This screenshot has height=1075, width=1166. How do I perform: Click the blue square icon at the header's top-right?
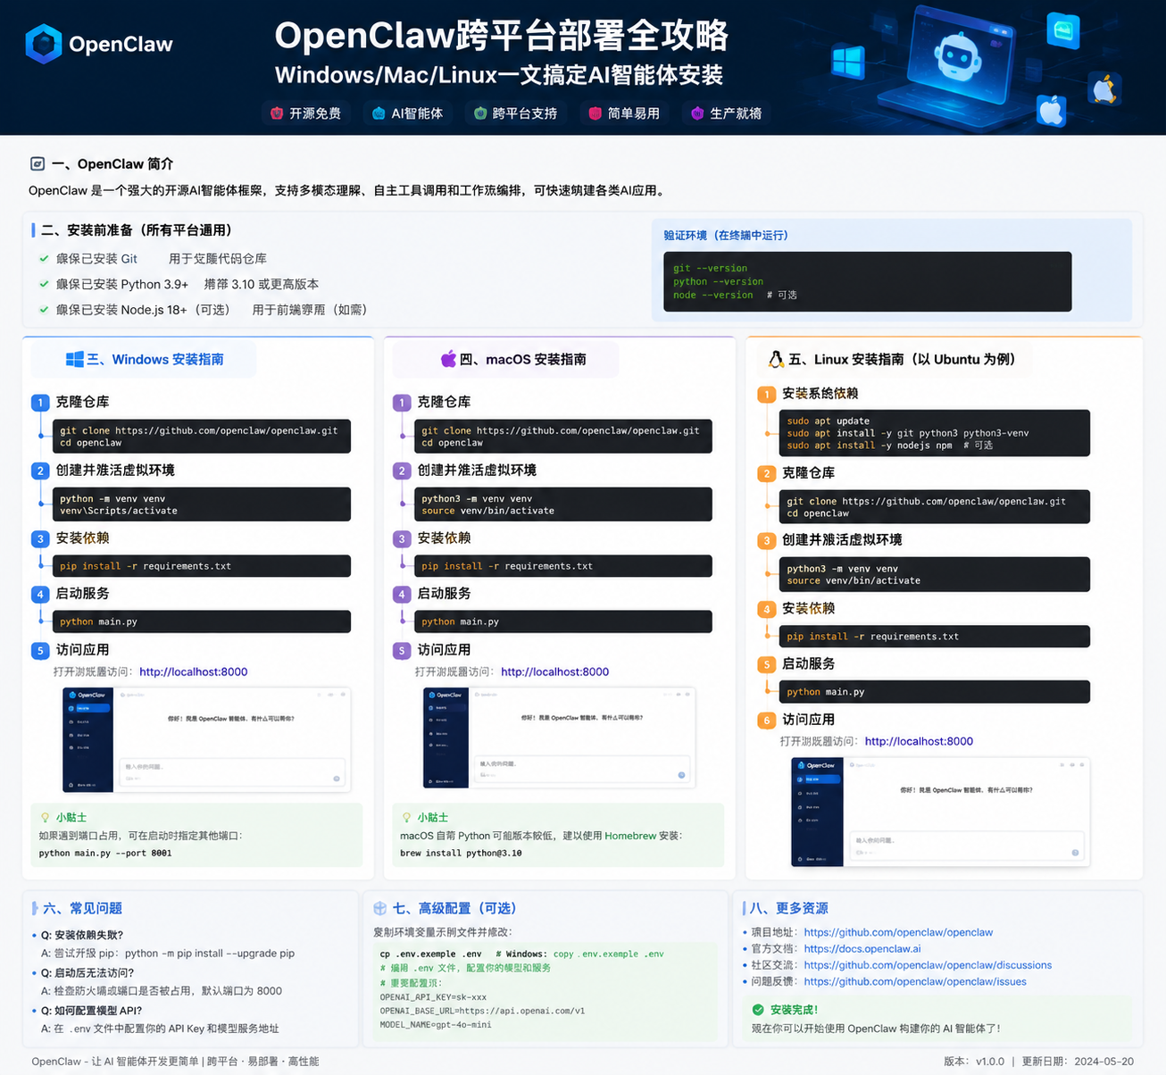tap(1063, 31)
